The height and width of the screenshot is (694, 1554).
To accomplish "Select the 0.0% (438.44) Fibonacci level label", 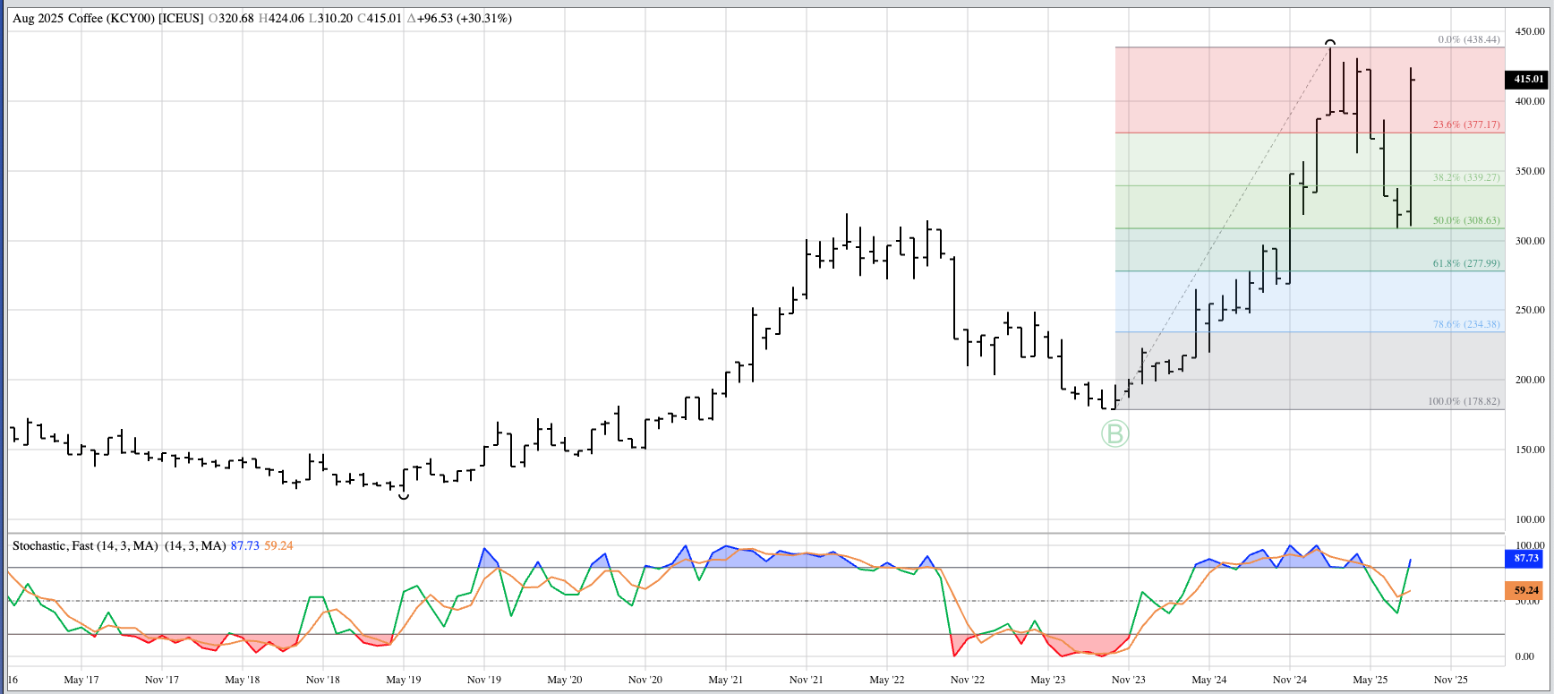I will (x=1468, y=39).
